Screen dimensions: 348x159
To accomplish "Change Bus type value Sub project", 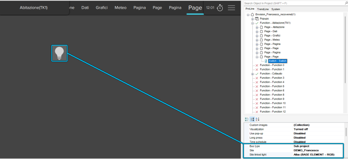I will tap(301, 146).
